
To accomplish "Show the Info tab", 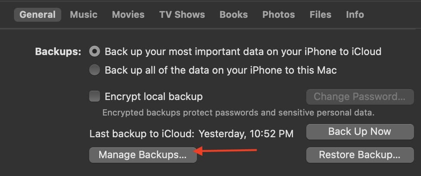I will pyautogui.click(x=355, y=15).
